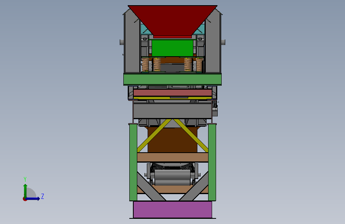Select the tall right gray side panel
The height and width of the screenshot is (224, 345).
[x=213, y=43]
